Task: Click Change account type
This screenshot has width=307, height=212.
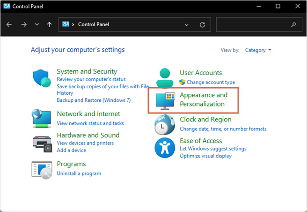Action: (211, 82)
